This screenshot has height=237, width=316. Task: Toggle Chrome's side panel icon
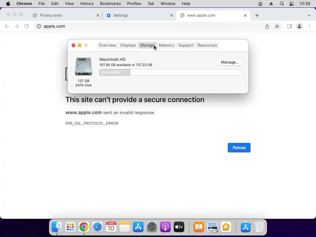pyautogui.click(x=289, y=26)
